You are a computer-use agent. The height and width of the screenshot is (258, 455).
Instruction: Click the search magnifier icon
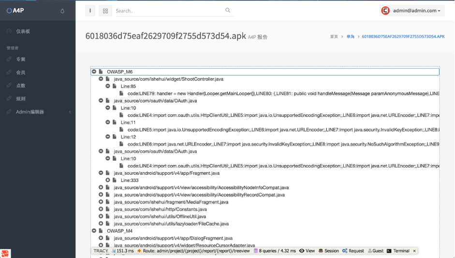[x=228, y=10]
